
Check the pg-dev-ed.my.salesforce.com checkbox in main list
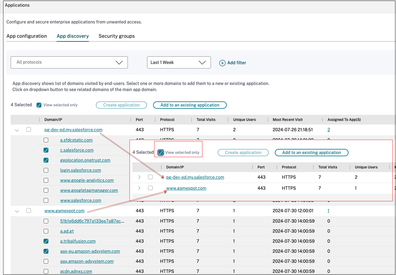click(x=29, y=129)
